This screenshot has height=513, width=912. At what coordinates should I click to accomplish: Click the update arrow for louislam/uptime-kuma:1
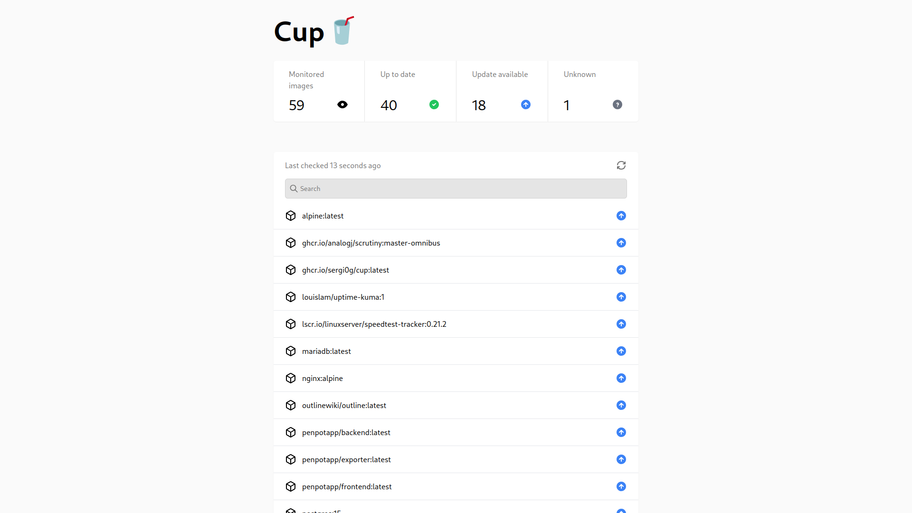621,297
